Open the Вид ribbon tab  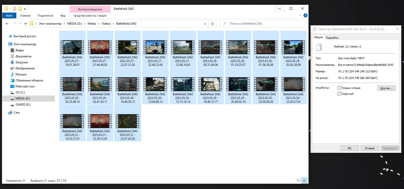tap(63, 16)
